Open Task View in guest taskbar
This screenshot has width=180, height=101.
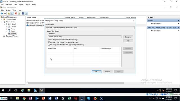point(16,90)
